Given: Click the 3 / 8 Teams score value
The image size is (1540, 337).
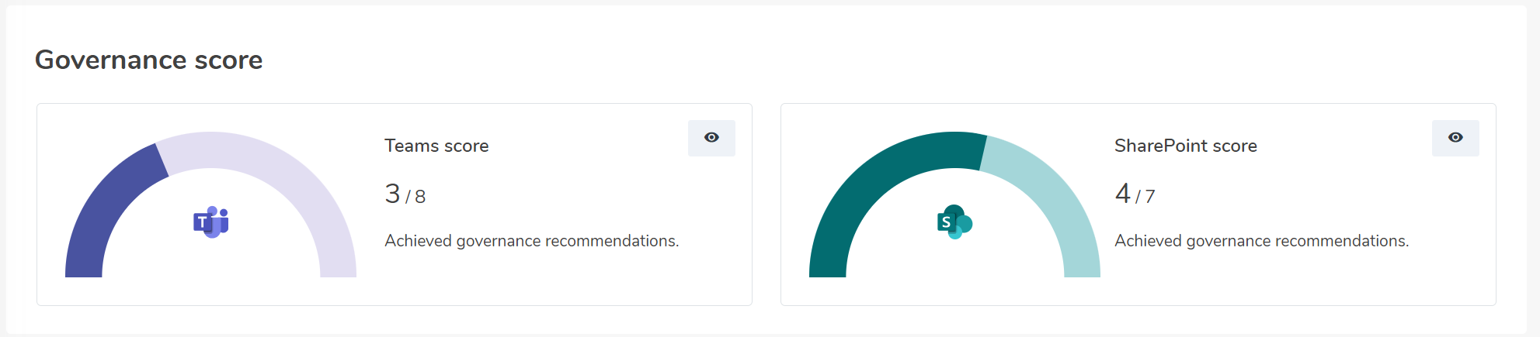Looking at the screenshot, I should 405,194.
